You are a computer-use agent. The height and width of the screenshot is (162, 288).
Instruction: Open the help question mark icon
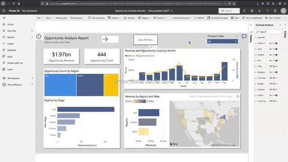(x=267, y=11)
